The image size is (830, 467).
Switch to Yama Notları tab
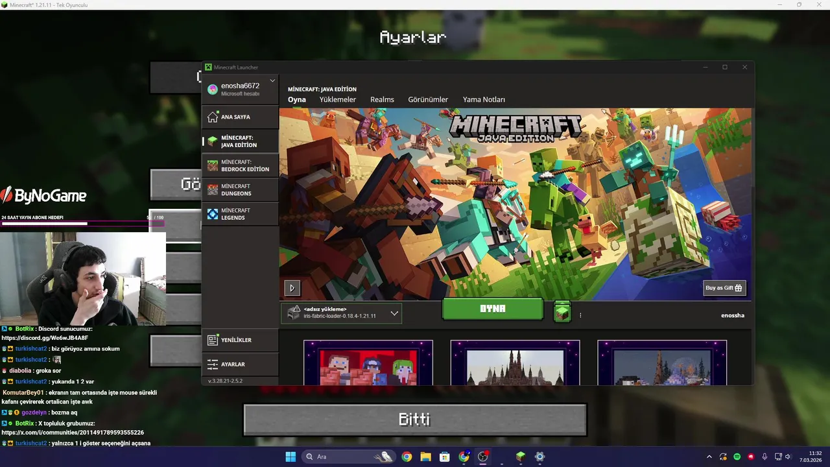pyautogui.click(x=484, y=99)
